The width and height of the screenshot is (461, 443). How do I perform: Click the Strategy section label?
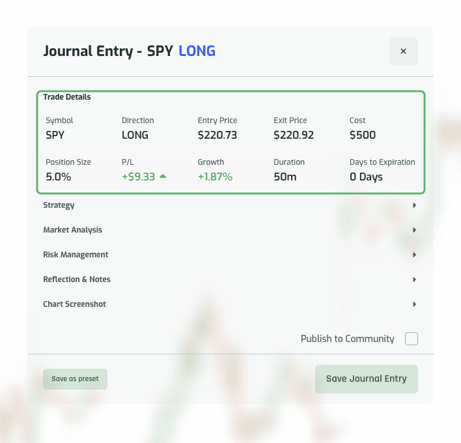(x=59, y=205)
